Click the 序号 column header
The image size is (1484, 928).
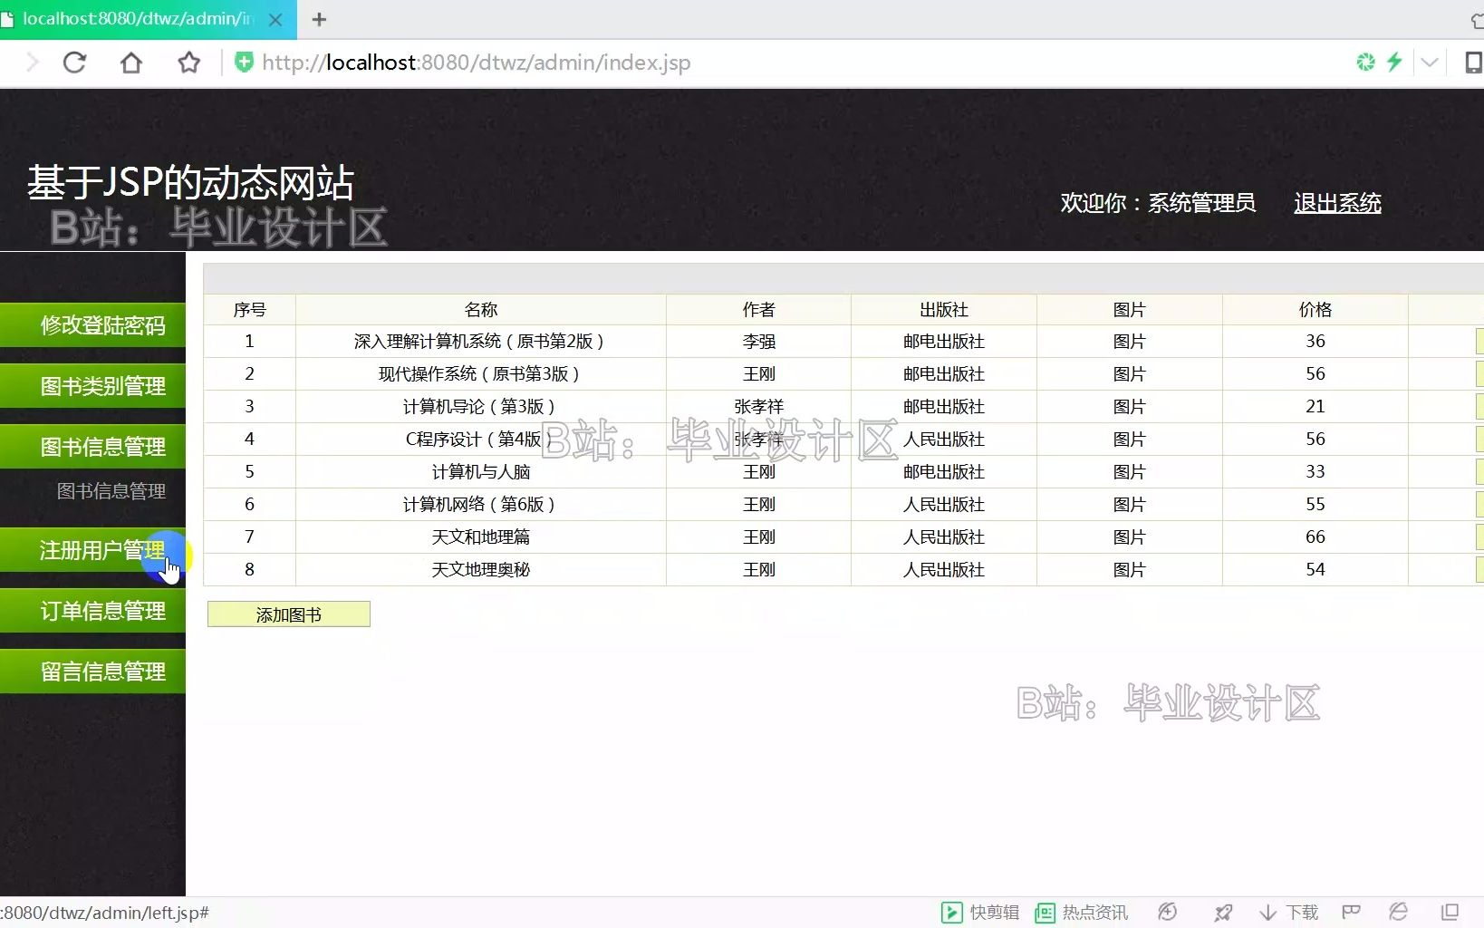click(249, 310)
